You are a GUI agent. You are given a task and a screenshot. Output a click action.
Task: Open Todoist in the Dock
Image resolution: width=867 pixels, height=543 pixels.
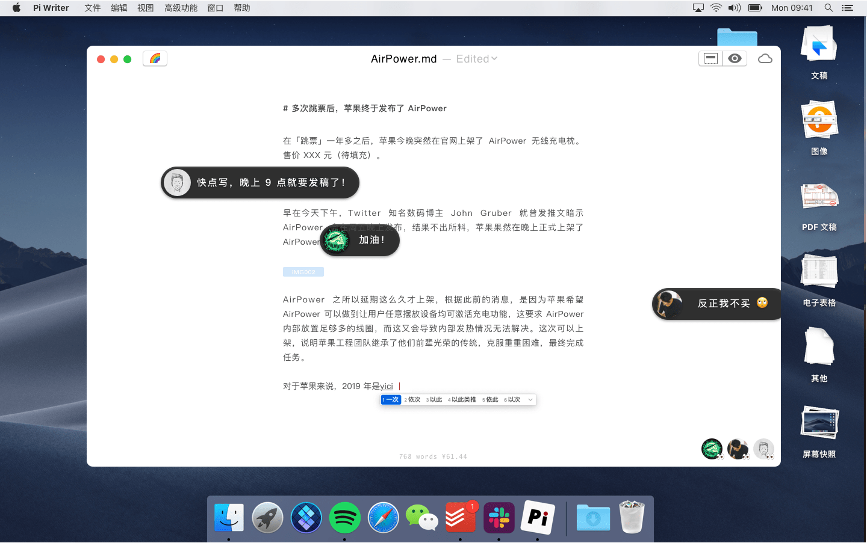click(x=461, y=517)
